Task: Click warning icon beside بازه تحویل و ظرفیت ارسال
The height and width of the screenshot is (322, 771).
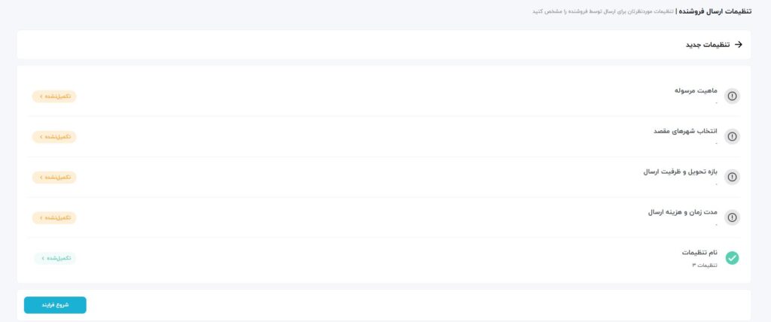Action: point(732,177)
